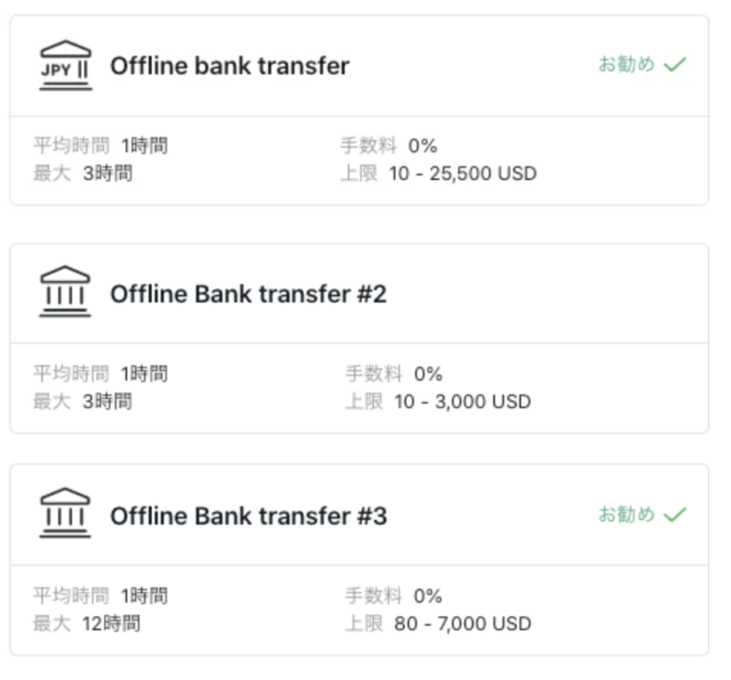This screenshot has height=680, width=731.
Task: Click the green checkmark on transfer #3
Action: pyautogui.click(x=675, y=514)
